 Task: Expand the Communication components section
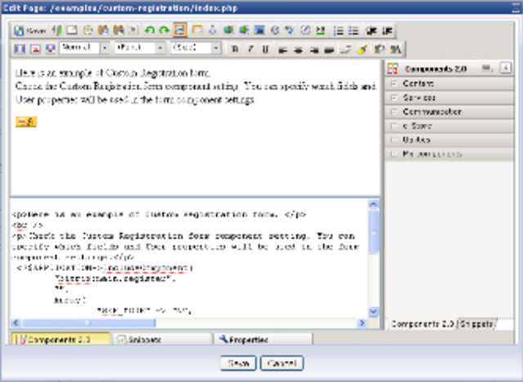[394, 112]
